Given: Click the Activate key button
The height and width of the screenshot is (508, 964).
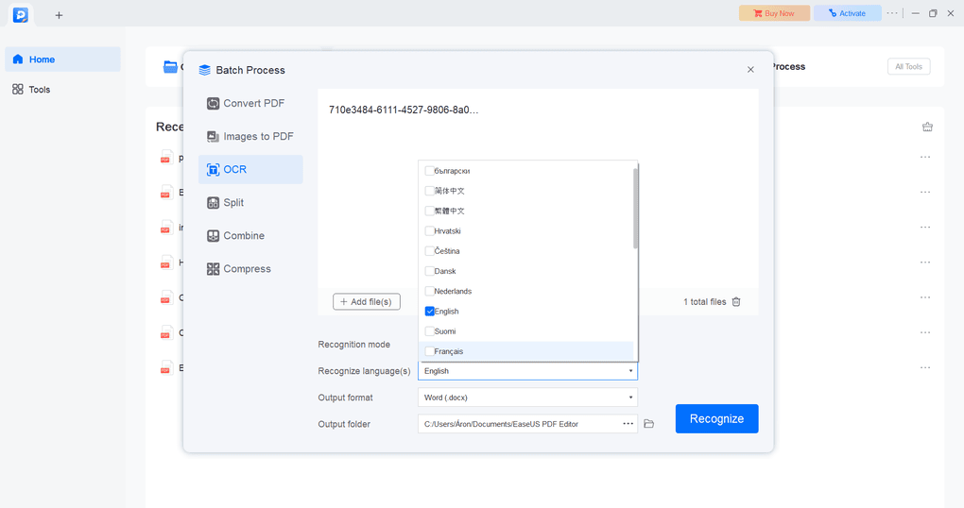Looking at the screenshot, I should pos(847,13).
